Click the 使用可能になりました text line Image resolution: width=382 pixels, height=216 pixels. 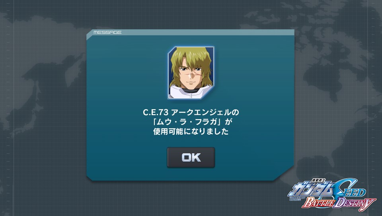(x=191, y=131)
